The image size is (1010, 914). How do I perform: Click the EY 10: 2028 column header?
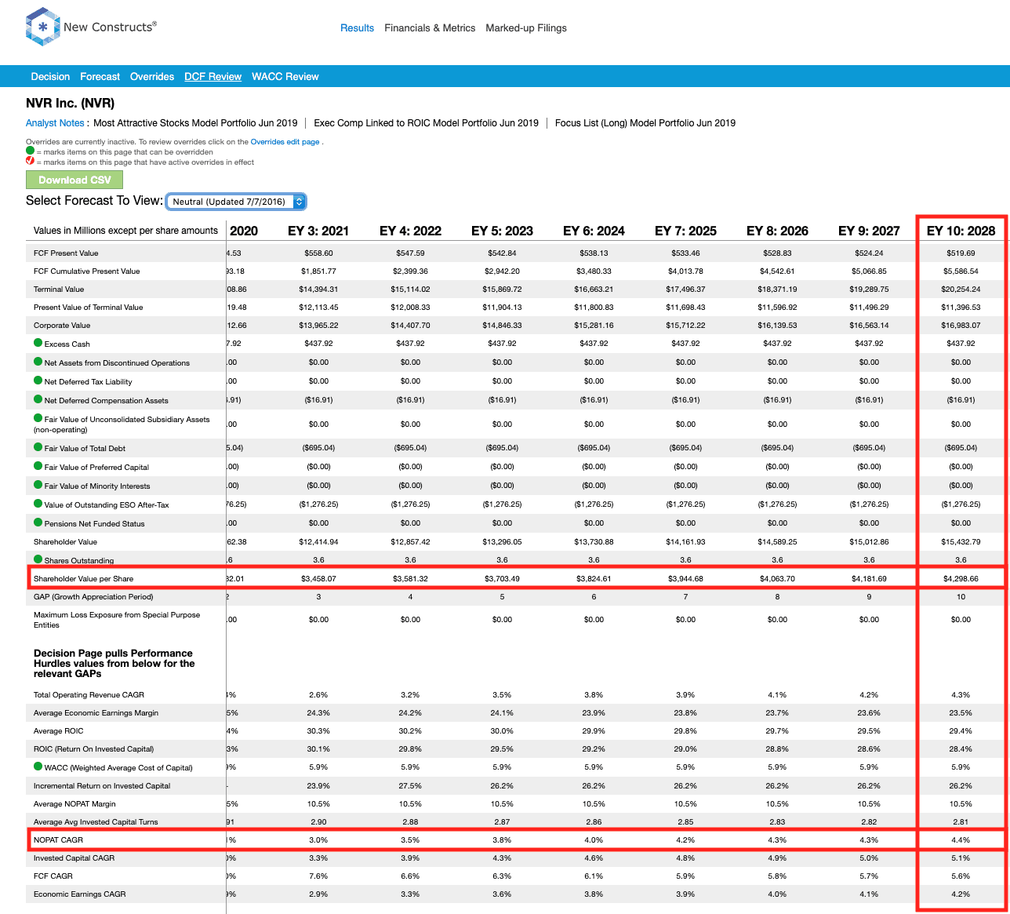(961, 231)
